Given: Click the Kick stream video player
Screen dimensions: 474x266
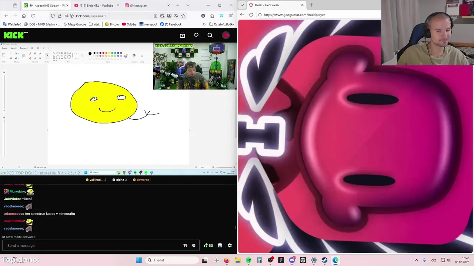Looking at the screenshot, I should pos(118,109).
